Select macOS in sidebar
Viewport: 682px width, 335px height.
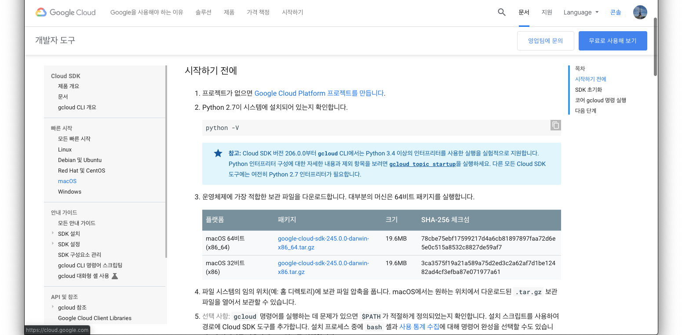click(67, 181)
